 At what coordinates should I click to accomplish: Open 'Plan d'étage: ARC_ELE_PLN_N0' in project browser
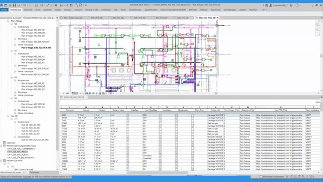tap(35, 42)
